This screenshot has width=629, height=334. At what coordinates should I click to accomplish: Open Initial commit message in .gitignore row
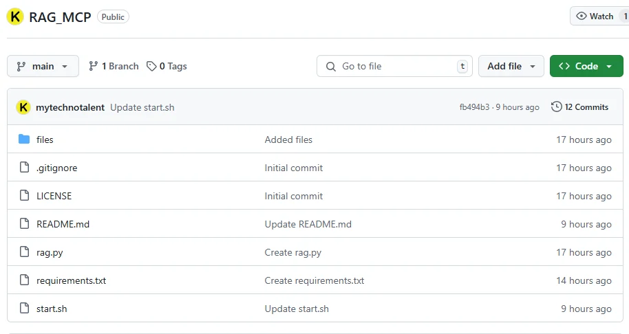click(294, 168)
